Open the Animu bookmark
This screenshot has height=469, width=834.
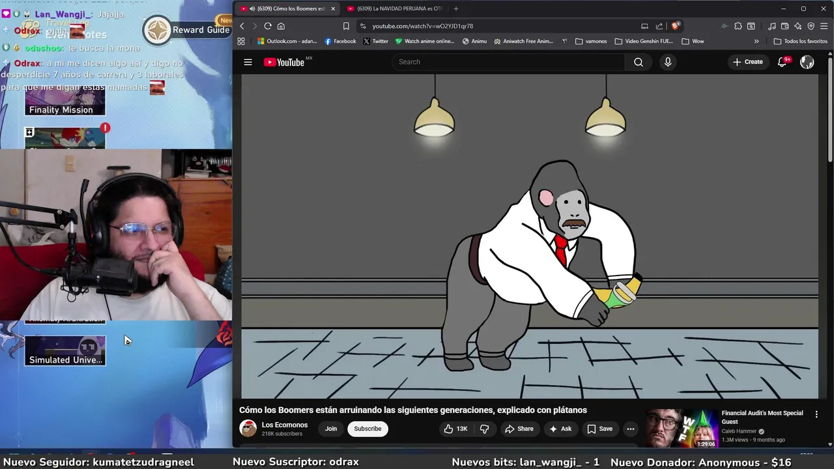pyautogui.click(x=474, y=41)
